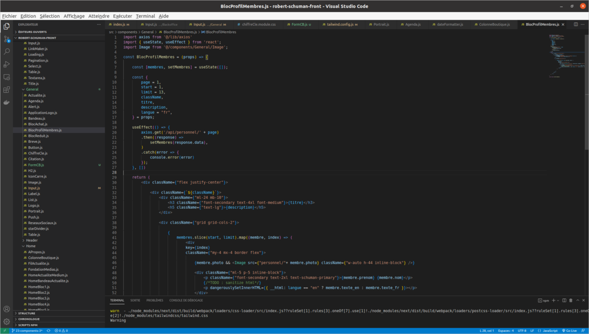
Task: Open the Source Control view
Action: coord(7,39)
